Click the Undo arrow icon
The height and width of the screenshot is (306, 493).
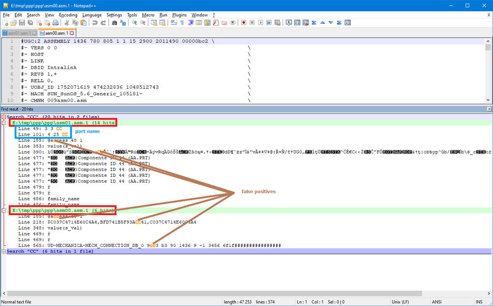click(x=93, y=23)
